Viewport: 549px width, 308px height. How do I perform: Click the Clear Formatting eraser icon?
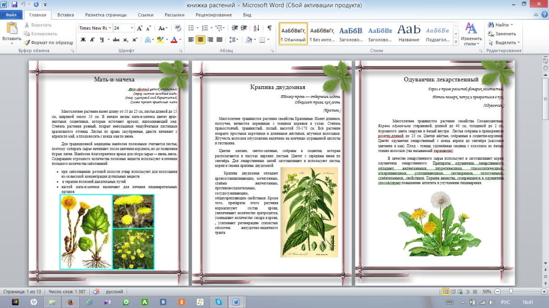click(x=177, y=28)
